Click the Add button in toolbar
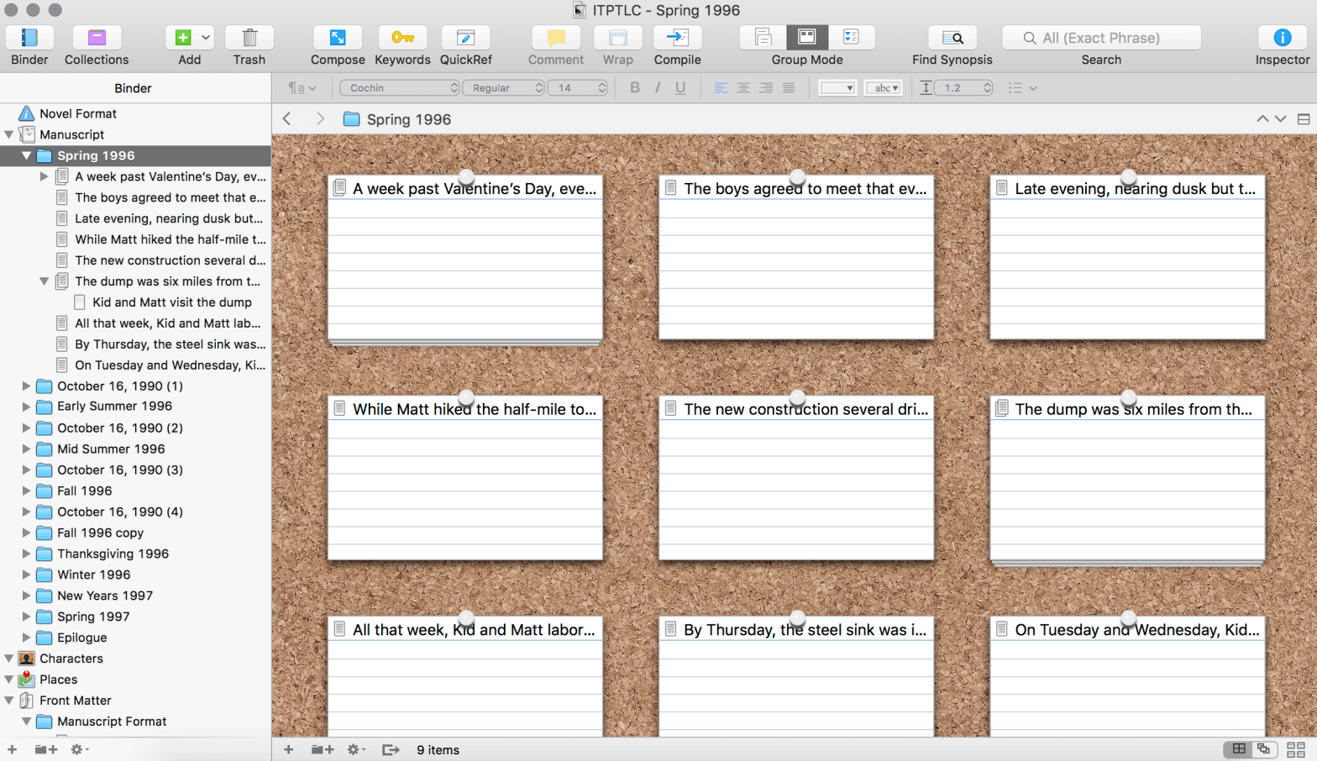Viewport: 1317px width, 761px height. pos(183,38)
